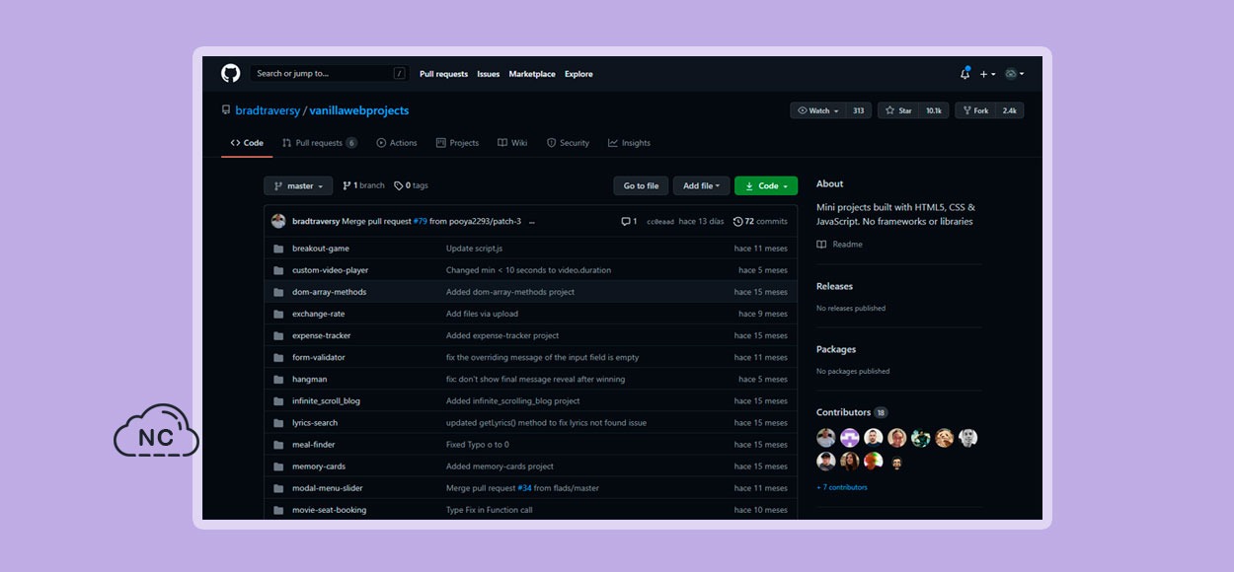Click folder icon beside hangman
1234x572 pixels.
[278, 379]
